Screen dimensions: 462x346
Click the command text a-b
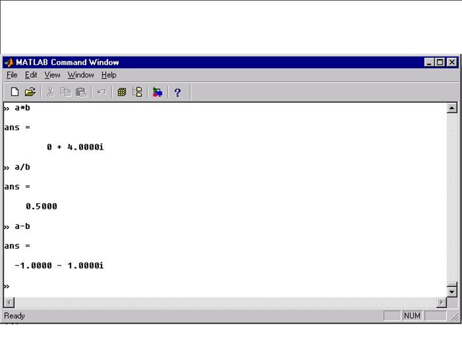tap(23, 226)
